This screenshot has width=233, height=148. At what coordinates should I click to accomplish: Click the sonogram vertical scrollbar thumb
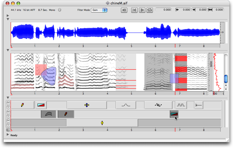click(x=226, y=78)
